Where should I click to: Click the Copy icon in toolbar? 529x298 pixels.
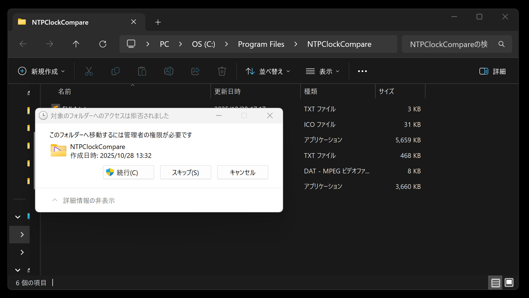[x=115, y=71]
